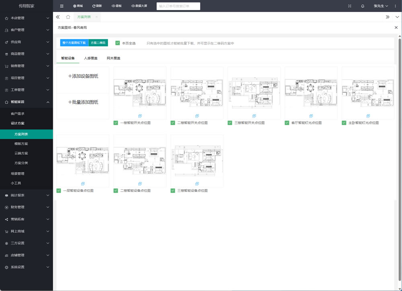The width and height of the screenshot is (402, 291).
Task: Open 三楼智能开关点位图 thumbnail
Action: click(x=254, y=93)
